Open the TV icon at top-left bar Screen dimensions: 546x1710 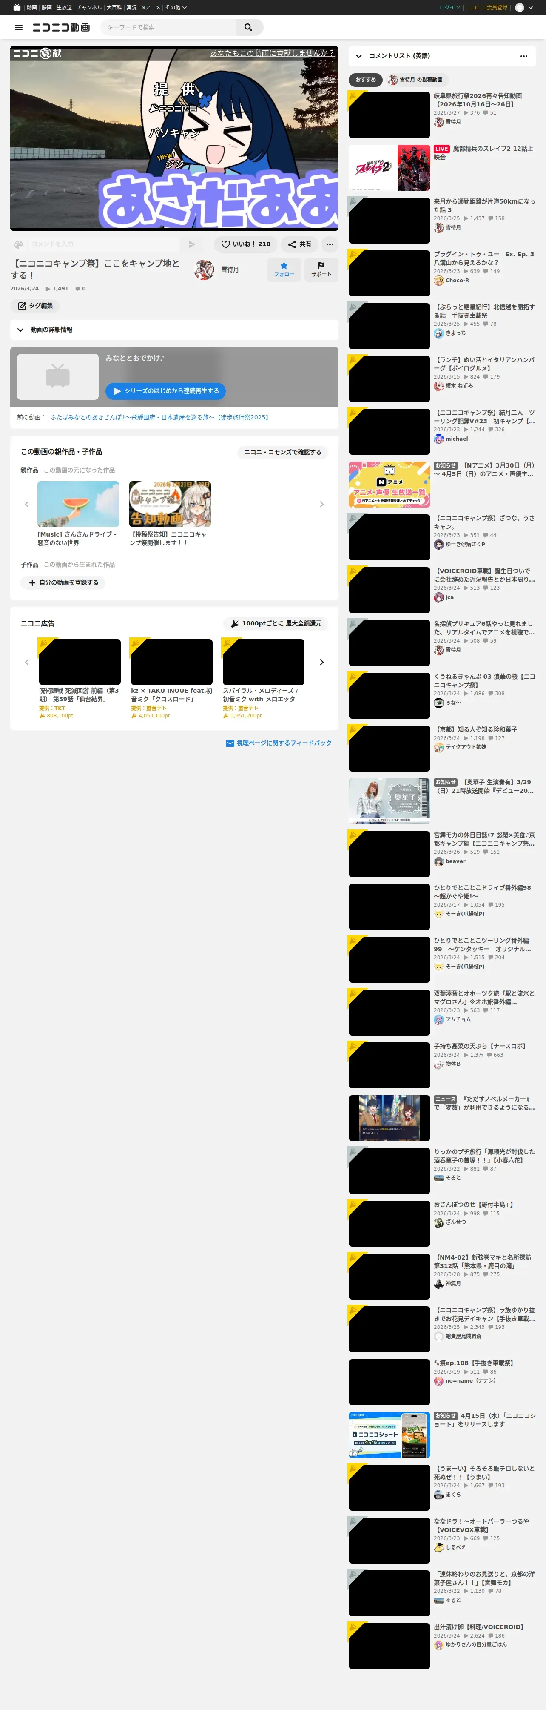pyautogui.click(x=17, y=7)
